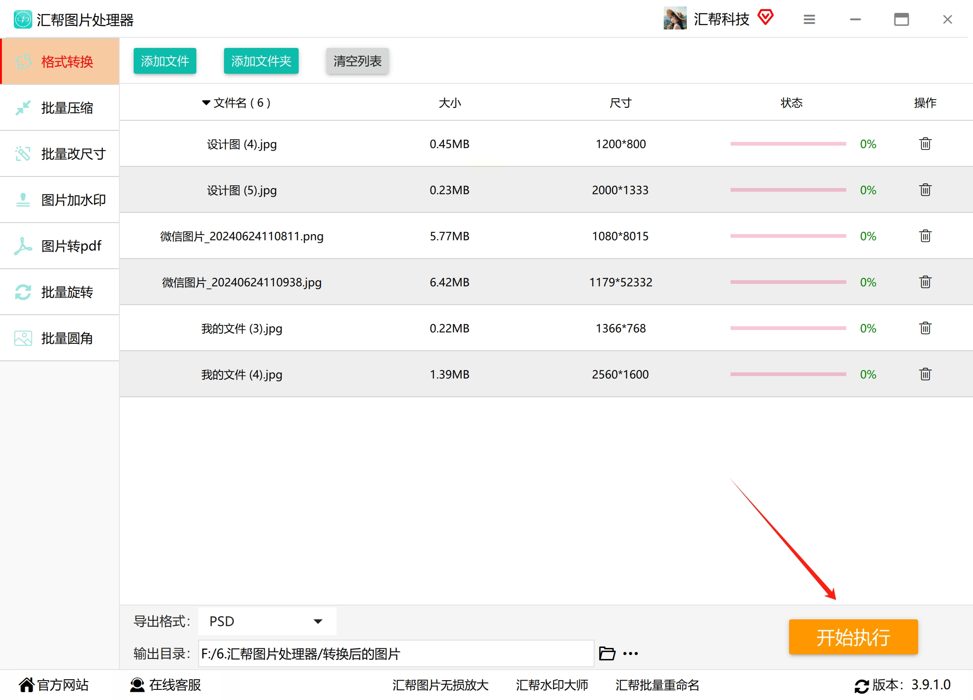Remove 我的文件 (4).jpg using trash icon

(925, 374)
